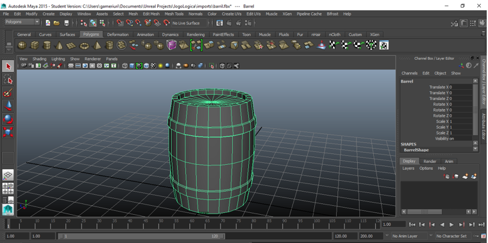Viewport: 488px width, 243px height.
Task: Activate the Scale tool
Action: pyautogui.click(x=8, y=132)
